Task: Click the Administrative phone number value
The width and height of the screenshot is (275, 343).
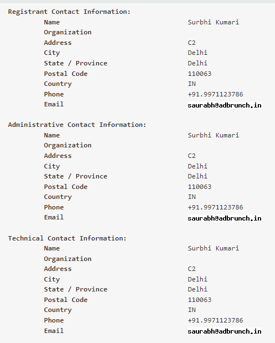Action: click(216, 207)
